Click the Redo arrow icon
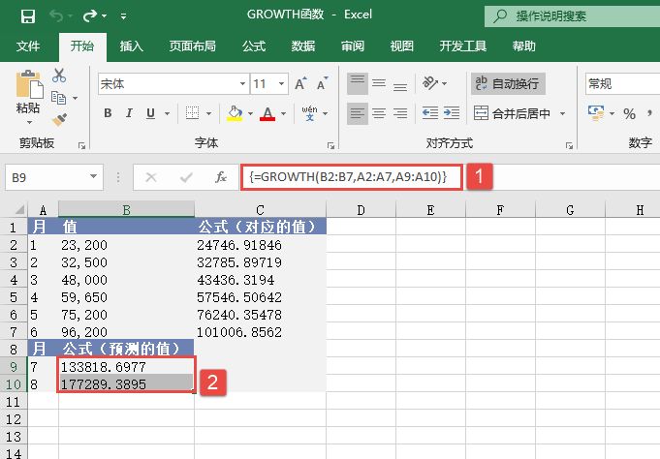The width and height of the screenshot is (660, 459). click(x=90, y=16)
